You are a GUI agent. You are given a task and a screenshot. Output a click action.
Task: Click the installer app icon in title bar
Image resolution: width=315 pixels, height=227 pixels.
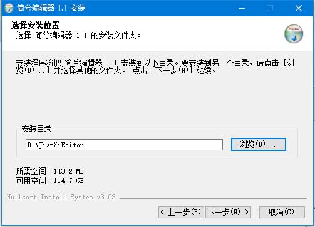coord(9,8)
